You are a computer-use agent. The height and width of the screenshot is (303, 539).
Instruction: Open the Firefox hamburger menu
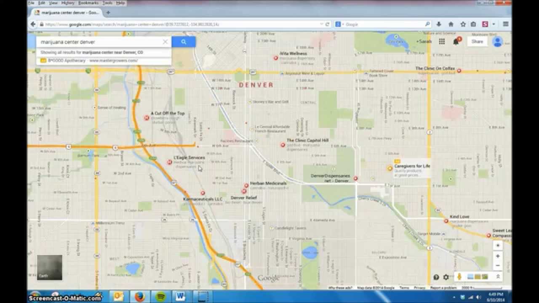click(506, 24)
